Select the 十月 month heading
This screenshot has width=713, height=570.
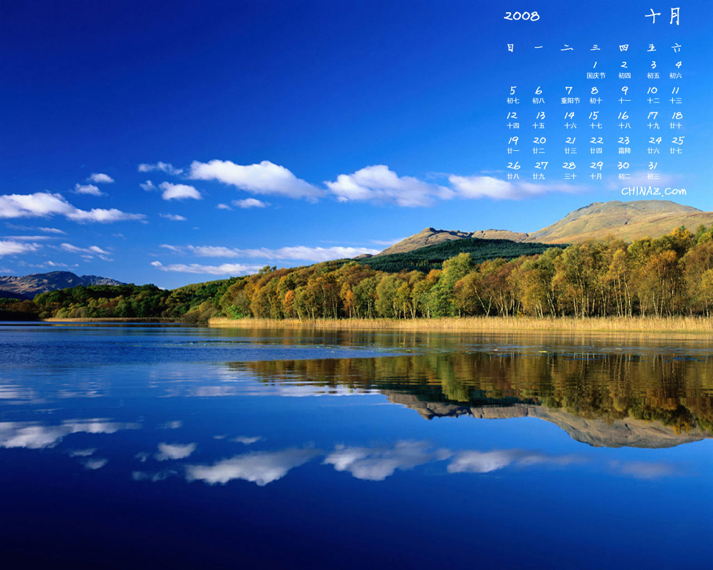[x=663, y=16]
